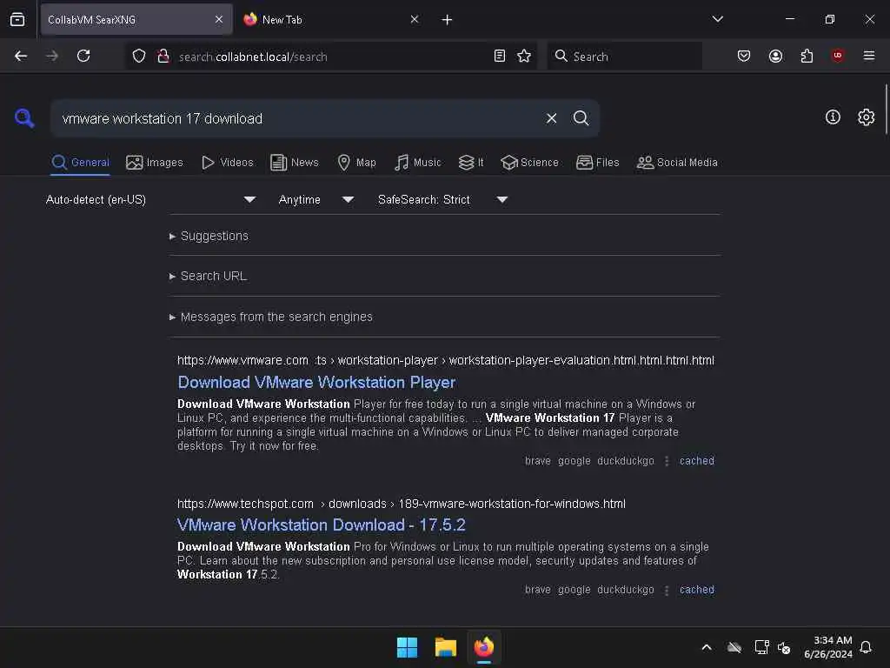This screenshot has width=890, height=668.
Task: Open the Music category
Action: pyautogui.click(x=417, y=163)
